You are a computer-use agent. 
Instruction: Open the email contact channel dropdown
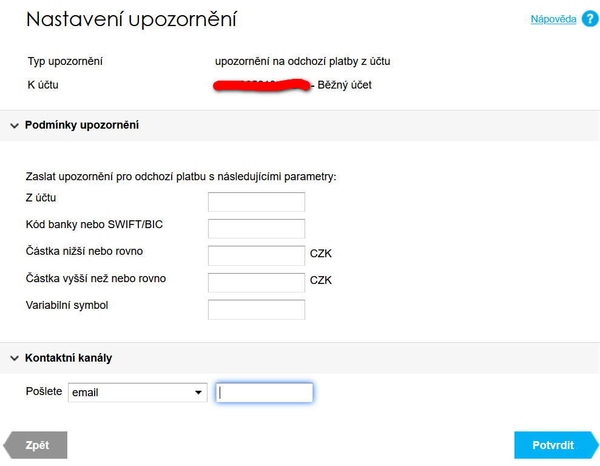click(138, 393)
